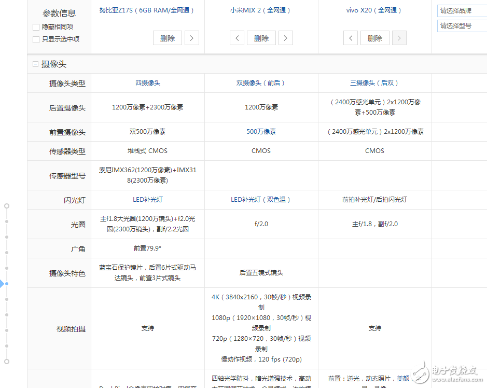Click the topmost circle in the left dot navigator
This screenshot has width=487, height=388.
point(7,205)
